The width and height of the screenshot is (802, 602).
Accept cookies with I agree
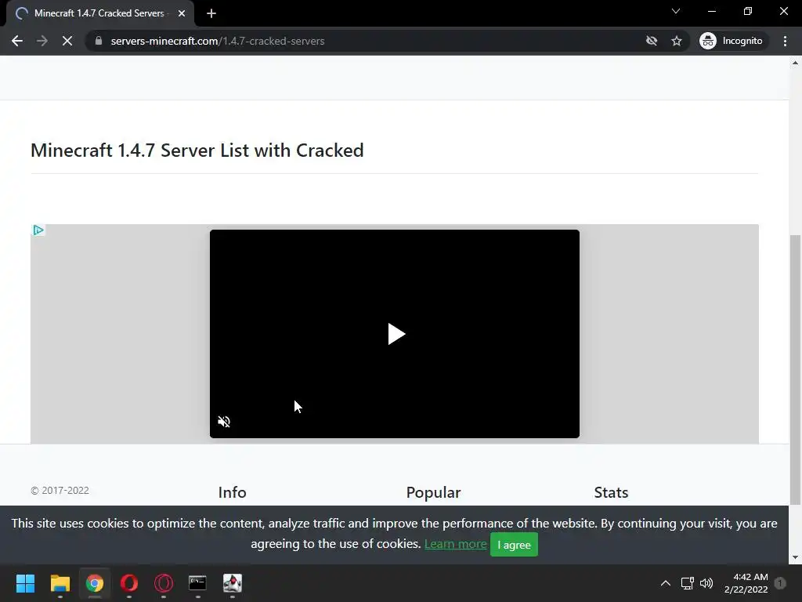514,545
